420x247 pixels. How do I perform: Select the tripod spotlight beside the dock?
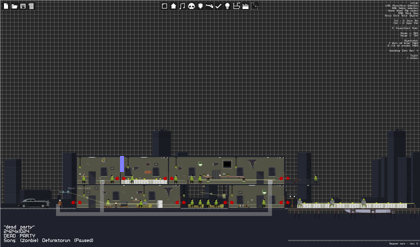coord(292,201)
